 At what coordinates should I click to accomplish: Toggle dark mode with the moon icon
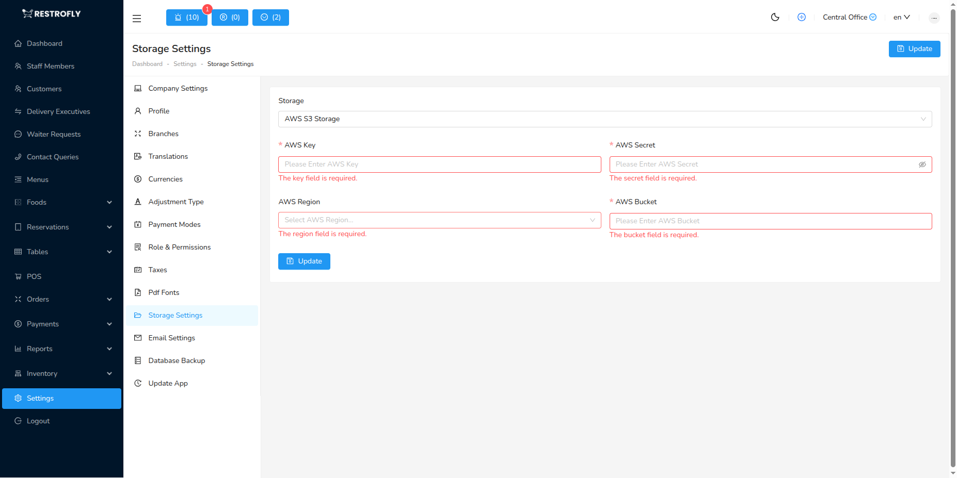pyautogui.click(x=775, y=17)
